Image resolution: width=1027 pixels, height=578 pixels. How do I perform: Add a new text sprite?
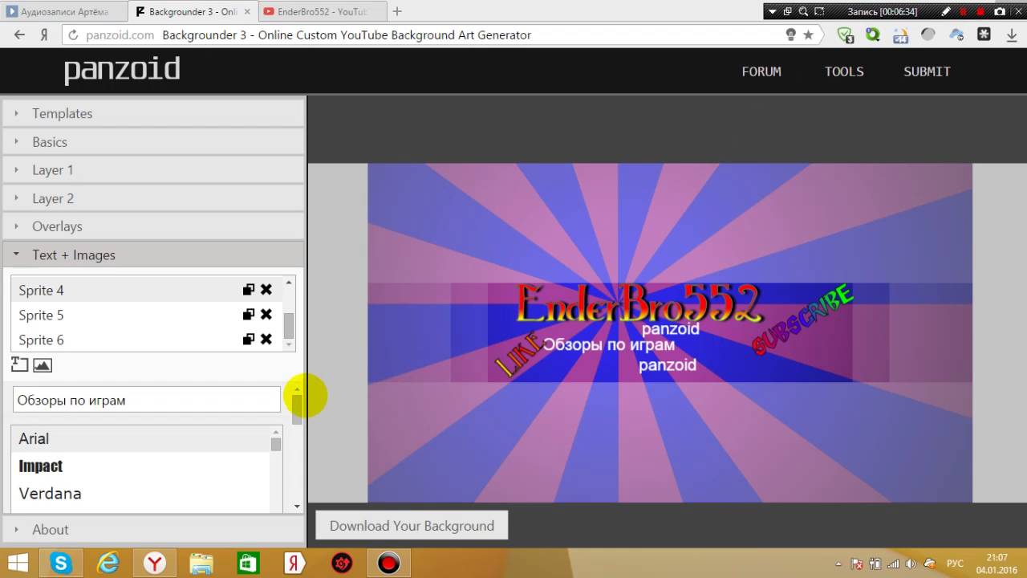point(20,365)
